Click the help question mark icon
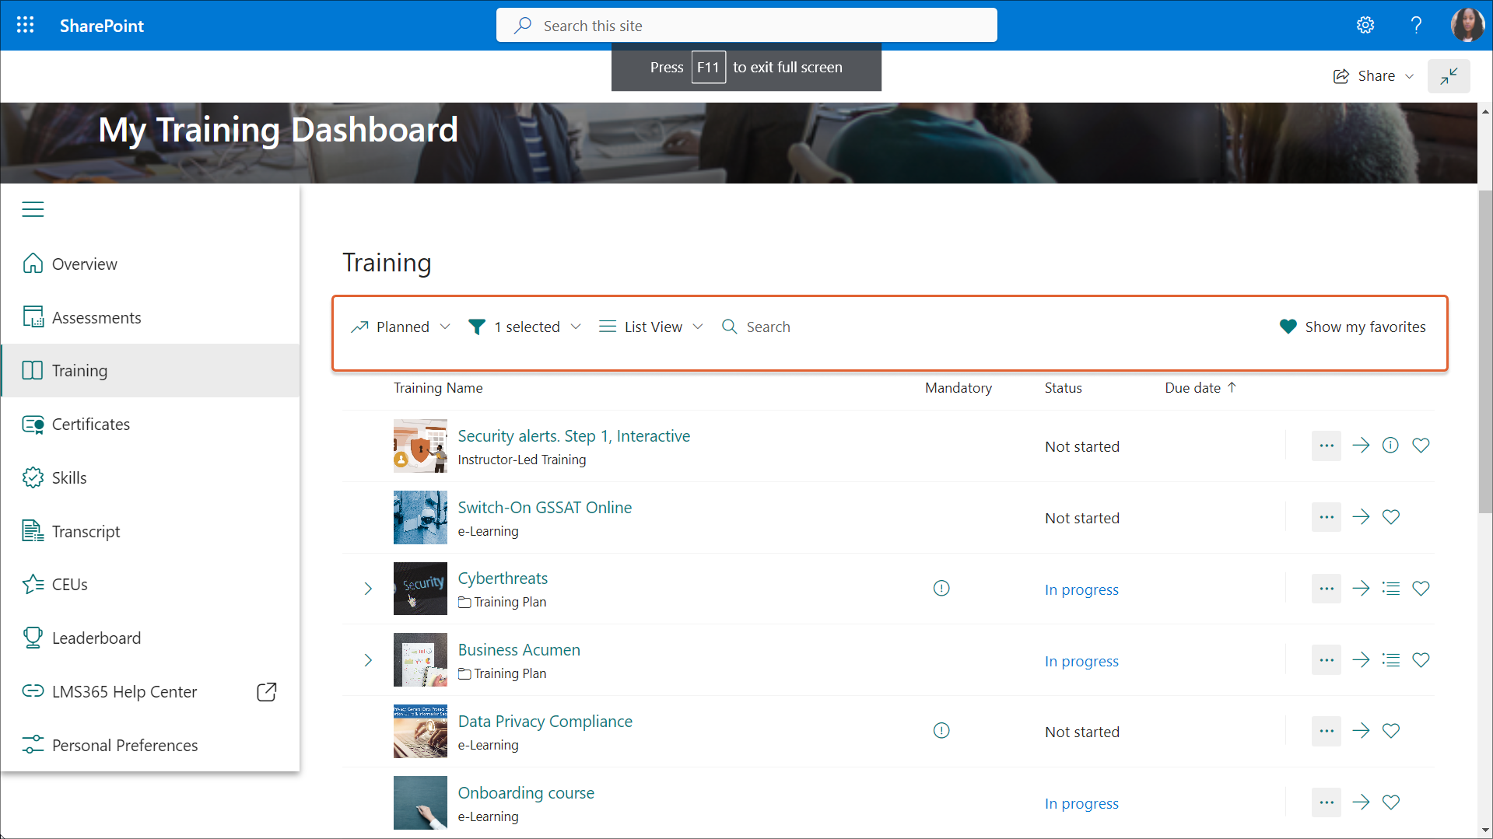The image size is (1493, 839). point(1416,25)
